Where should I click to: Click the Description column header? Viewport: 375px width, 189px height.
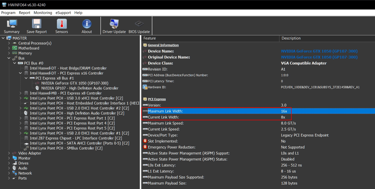tap(327, 38)
